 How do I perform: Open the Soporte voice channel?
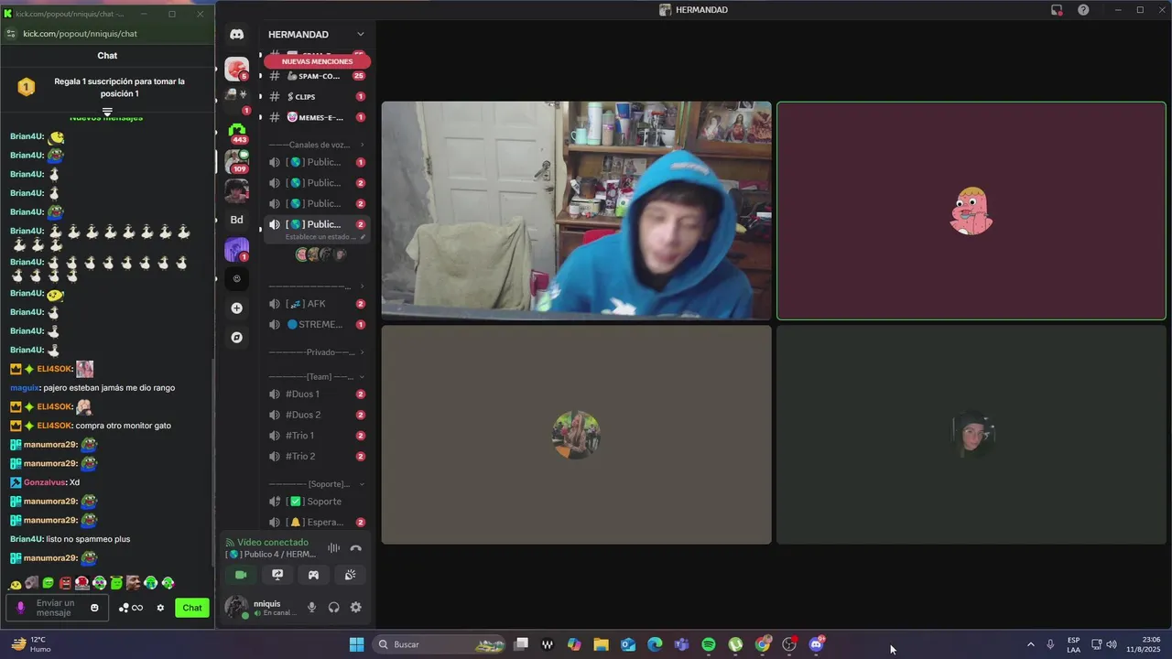pos(316,502)
